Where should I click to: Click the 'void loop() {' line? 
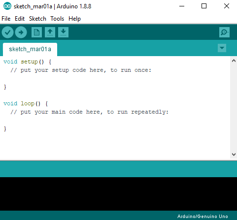click(26, 104)
